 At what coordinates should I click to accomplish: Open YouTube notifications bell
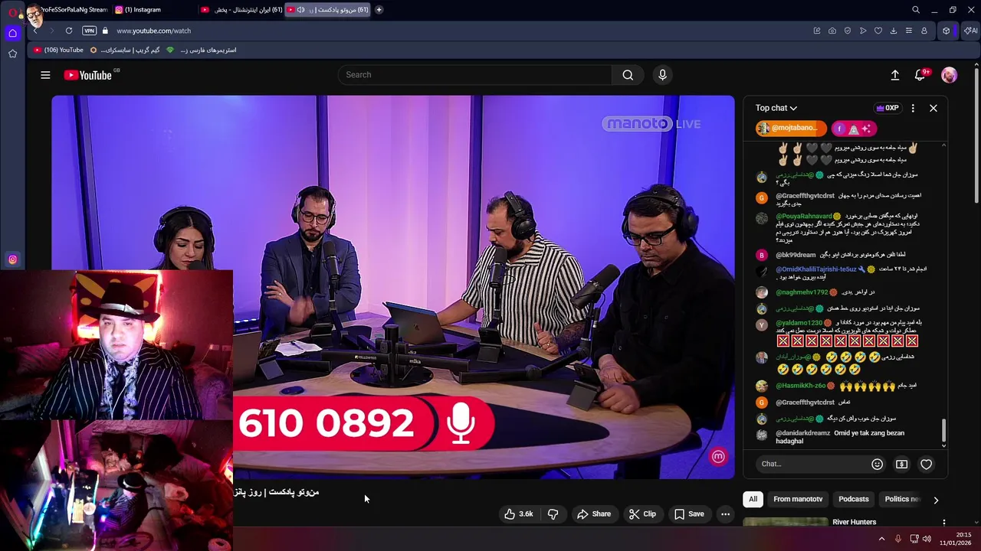click(920, 75)
